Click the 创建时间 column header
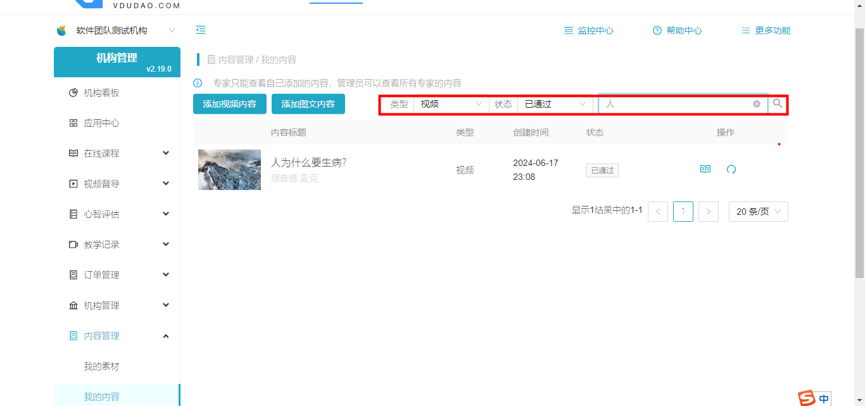The image size is (865, 406). (x=531, y=132)
